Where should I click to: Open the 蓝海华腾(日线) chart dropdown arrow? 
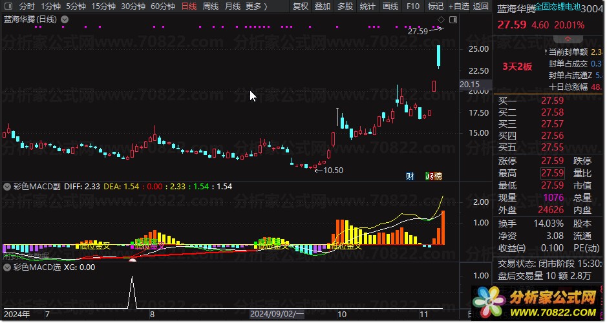[65, 19]
